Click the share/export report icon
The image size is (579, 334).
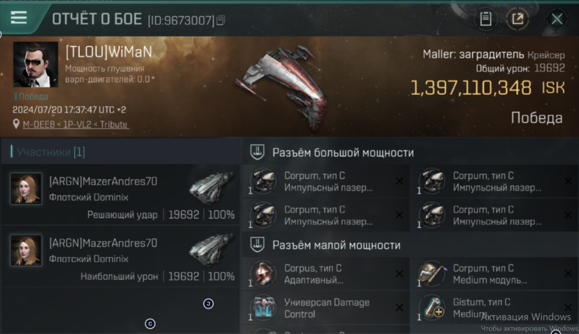click(x=517, y=19)
